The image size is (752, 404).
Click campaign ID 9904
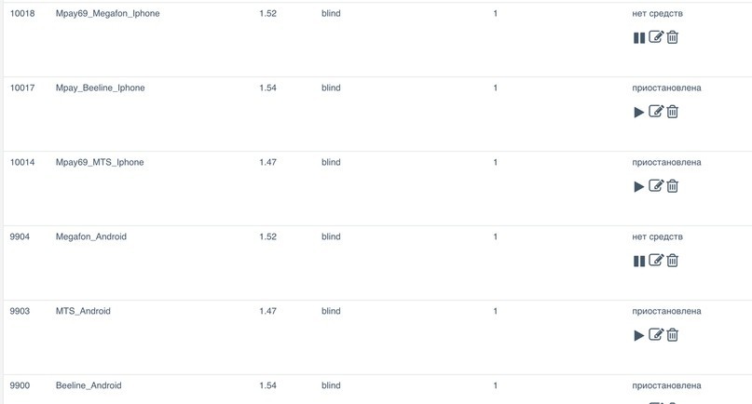point(20,236)
